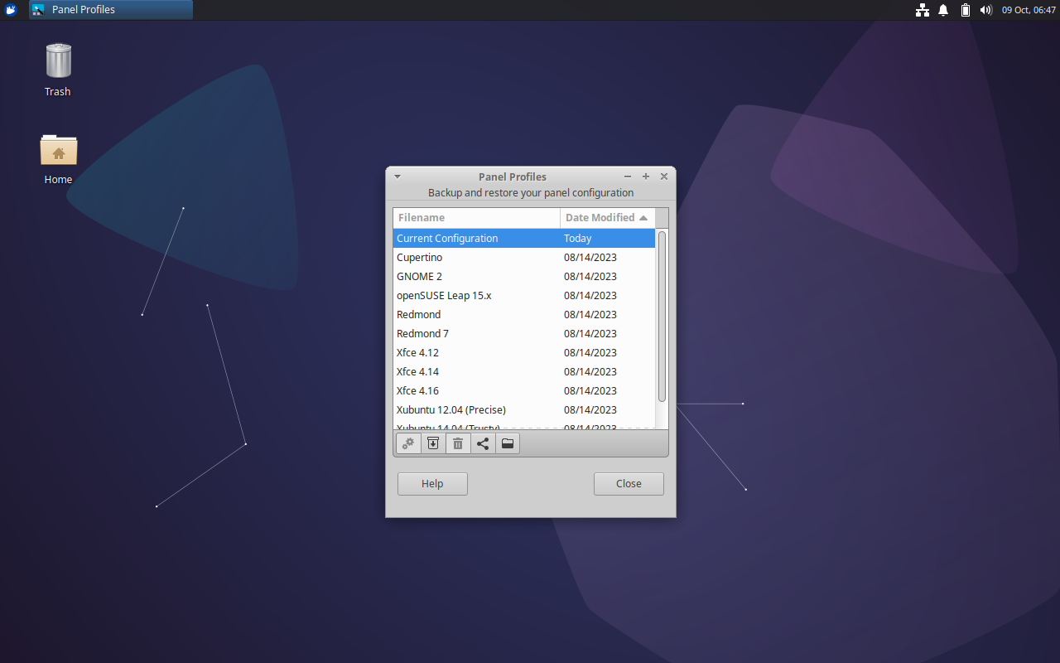Viewport: 1060px width, 663px height.
Task: Show notifications via bell icon
Action: (x=943, y=10)
